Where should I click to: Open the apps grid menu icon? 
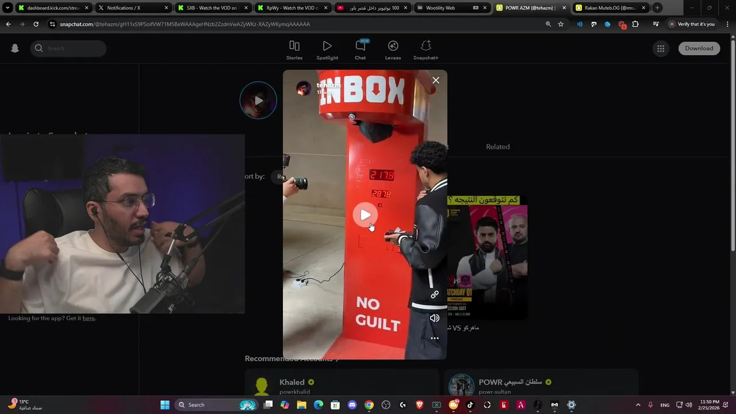(x=661, y=48)
